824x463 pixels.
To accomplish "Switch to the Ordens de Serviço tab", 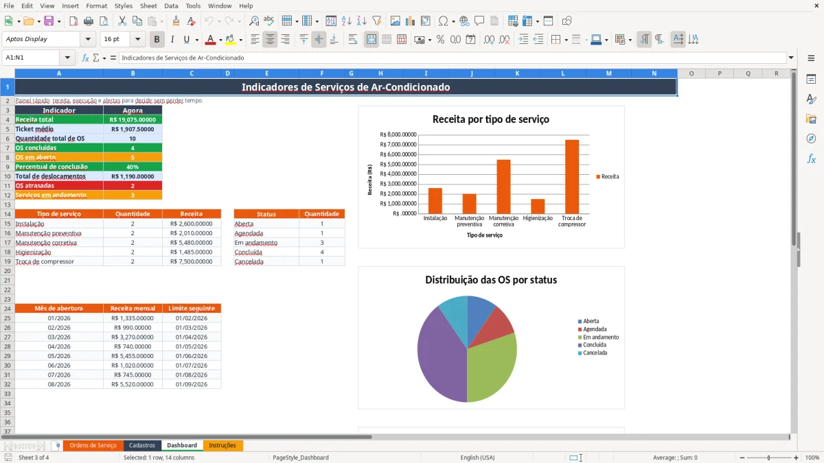I will pos(93,445).
